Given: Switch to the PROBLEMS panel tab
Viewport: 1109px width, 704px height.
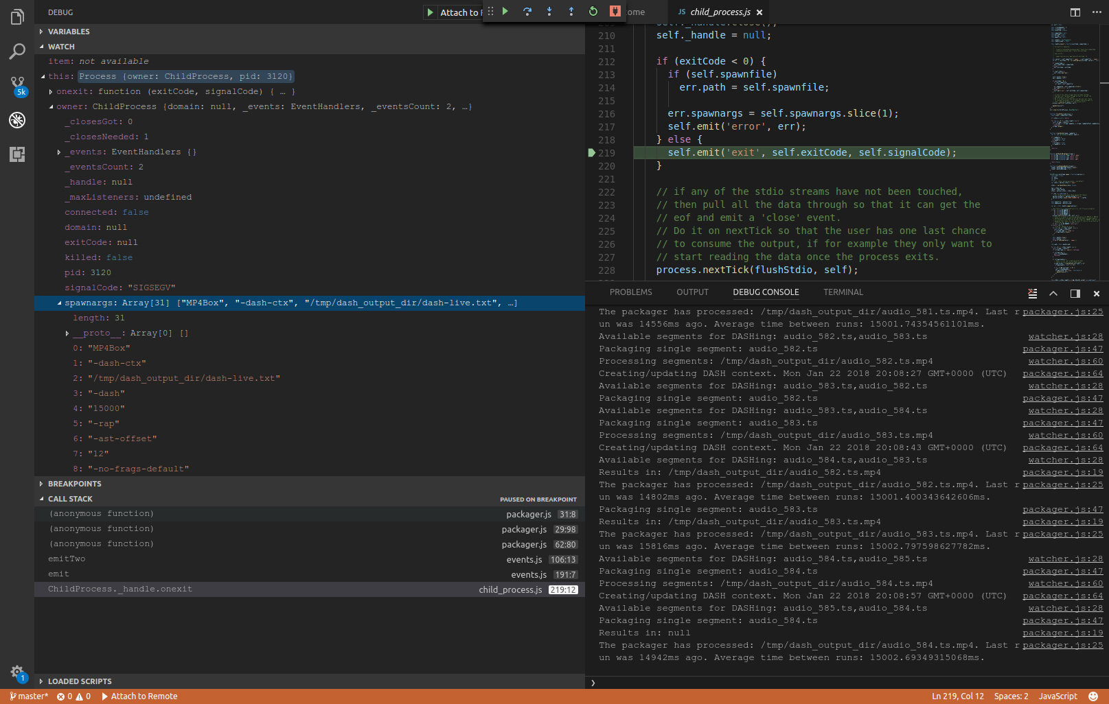Looking at the screenshot, I should pyautogui.click(x=630, y=292).
